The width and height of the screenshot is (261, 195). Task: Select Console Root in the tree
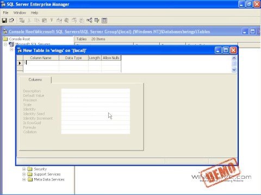(x=20, y=39)
